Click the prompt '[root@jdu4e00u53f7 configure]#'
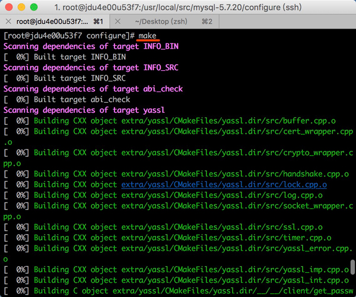 click(69, 36)
